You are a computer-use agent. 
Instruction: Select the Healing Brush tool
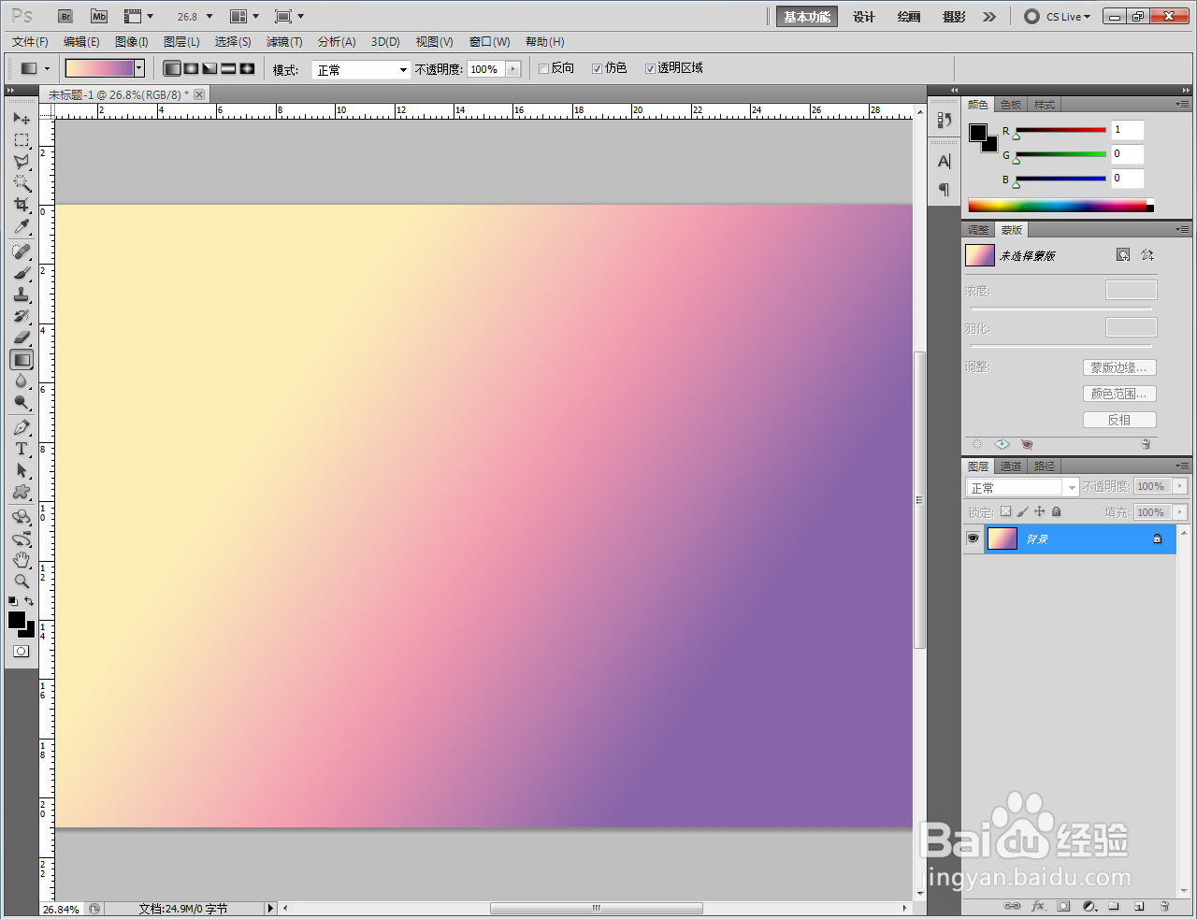click(x=22, y=251)
